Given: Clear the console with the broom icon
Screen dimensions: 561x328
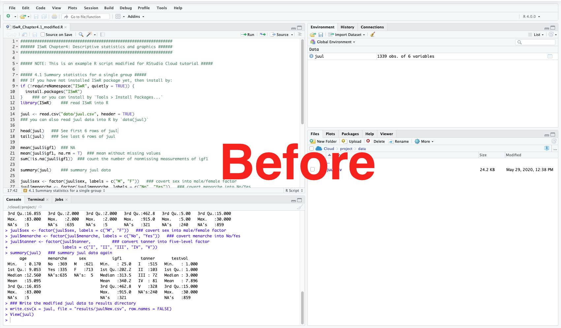Looking at the screenshot, I should tap(299, 207).
